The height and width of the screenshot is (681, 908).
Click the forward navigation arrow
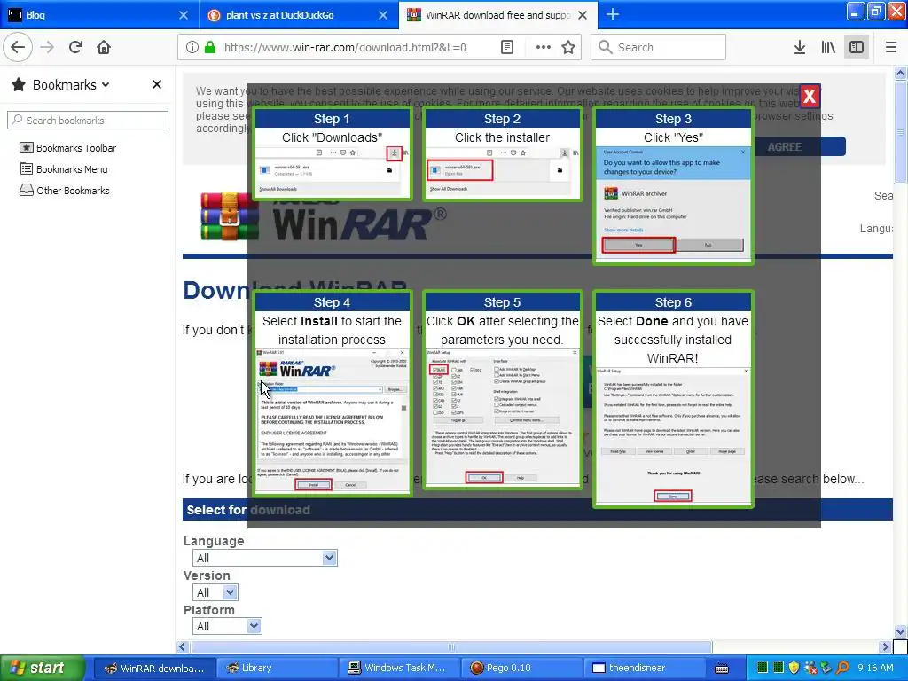click(48, 48)
